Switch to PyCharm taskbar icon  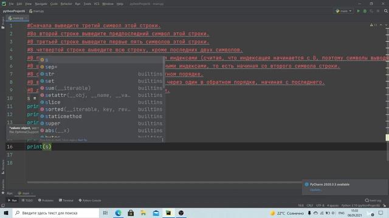(168, 213)
